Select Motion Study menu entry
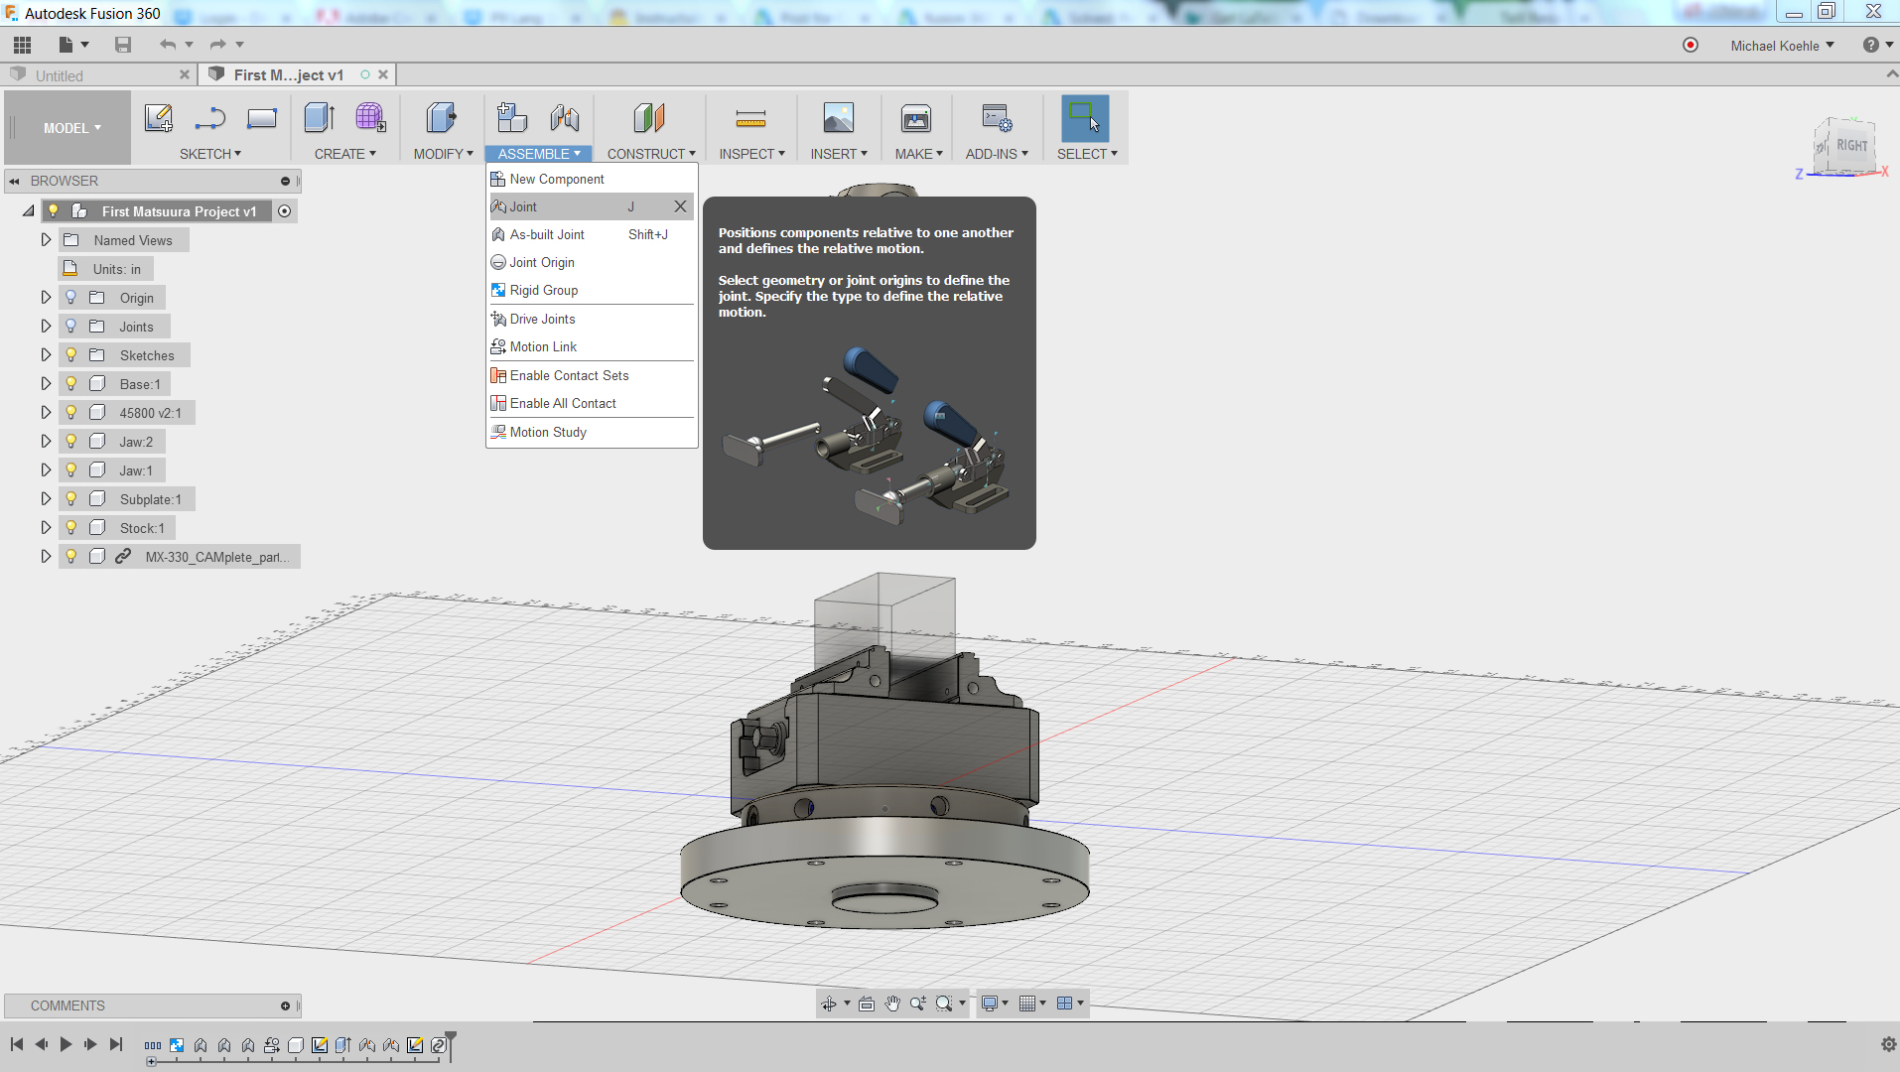The image size is (1900, 1072). click(547, 433)
